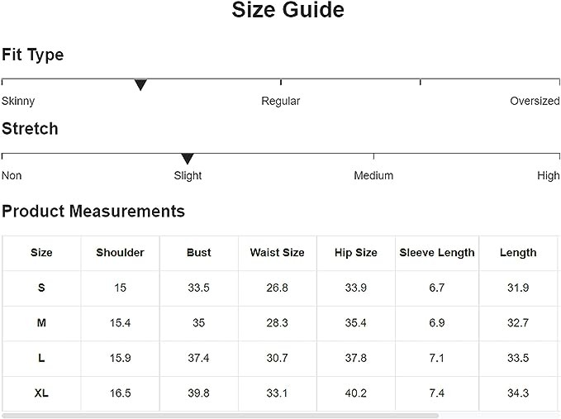Click the Medium stretch label

(x=373, y=175)
